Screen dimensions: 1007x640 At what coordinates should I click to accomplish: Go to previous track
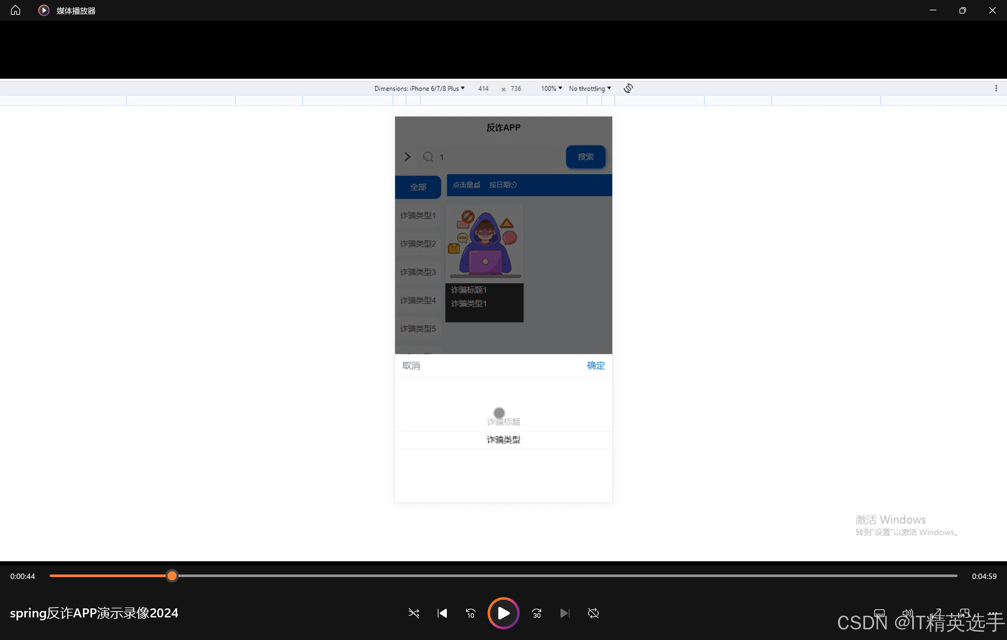pos(442,613)
